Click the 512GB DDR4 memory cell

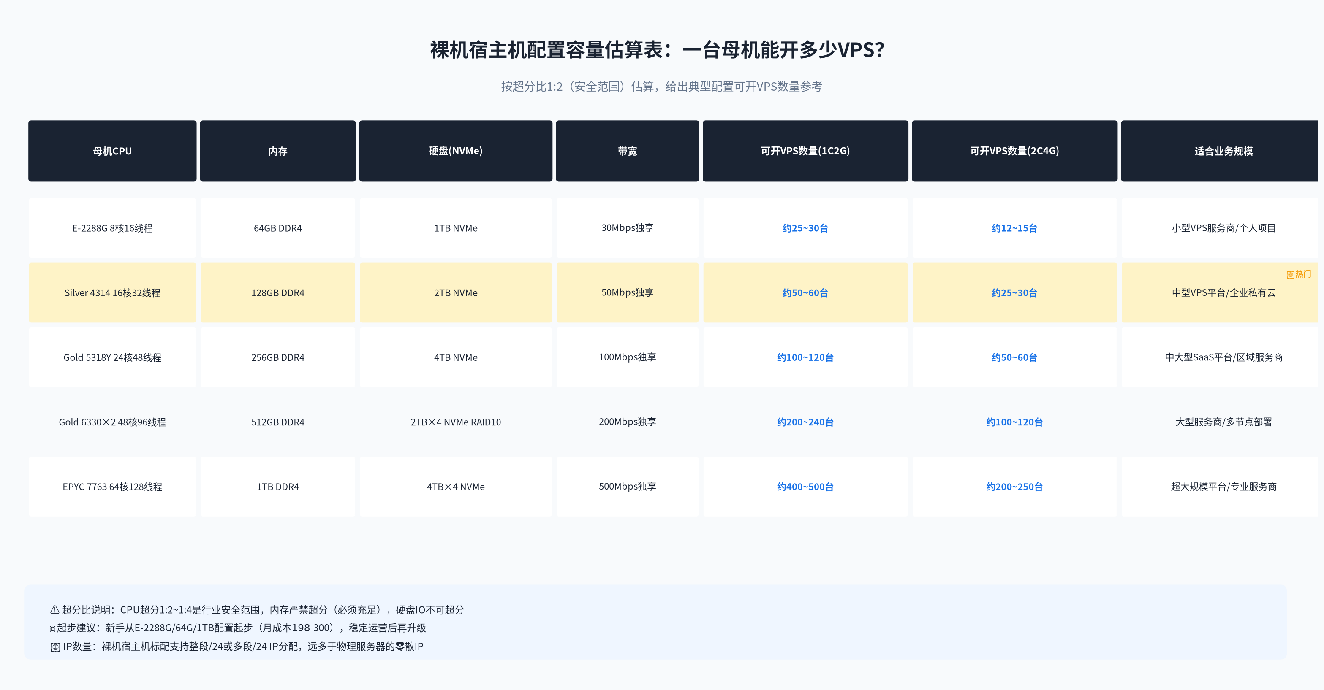click(x=277, y=422)
